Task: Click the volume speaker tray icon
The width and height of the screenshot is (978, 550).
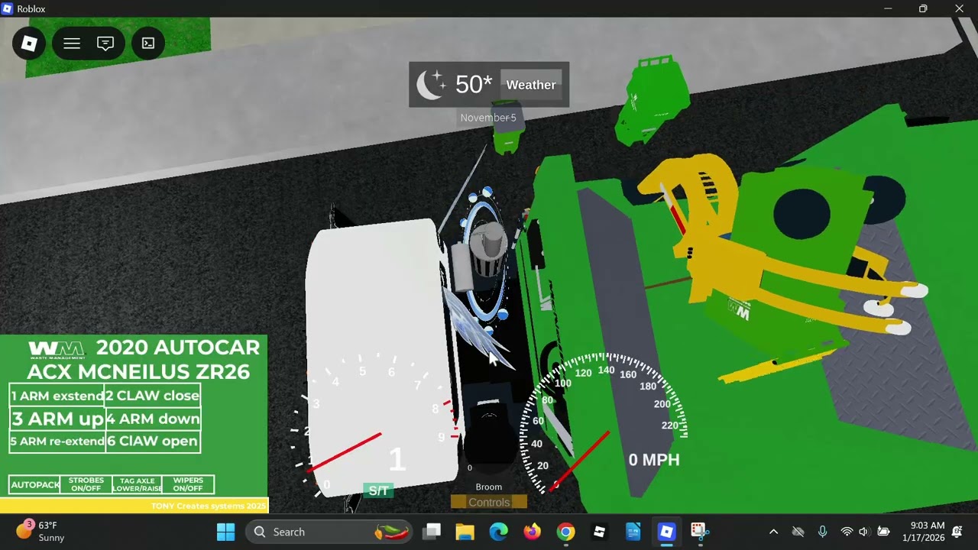Action: tap(864, 532)
